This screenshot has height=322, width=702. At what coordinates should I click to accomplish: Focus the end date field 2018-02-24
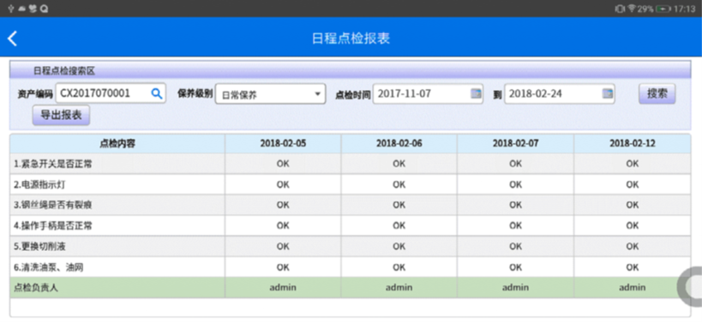560,93
